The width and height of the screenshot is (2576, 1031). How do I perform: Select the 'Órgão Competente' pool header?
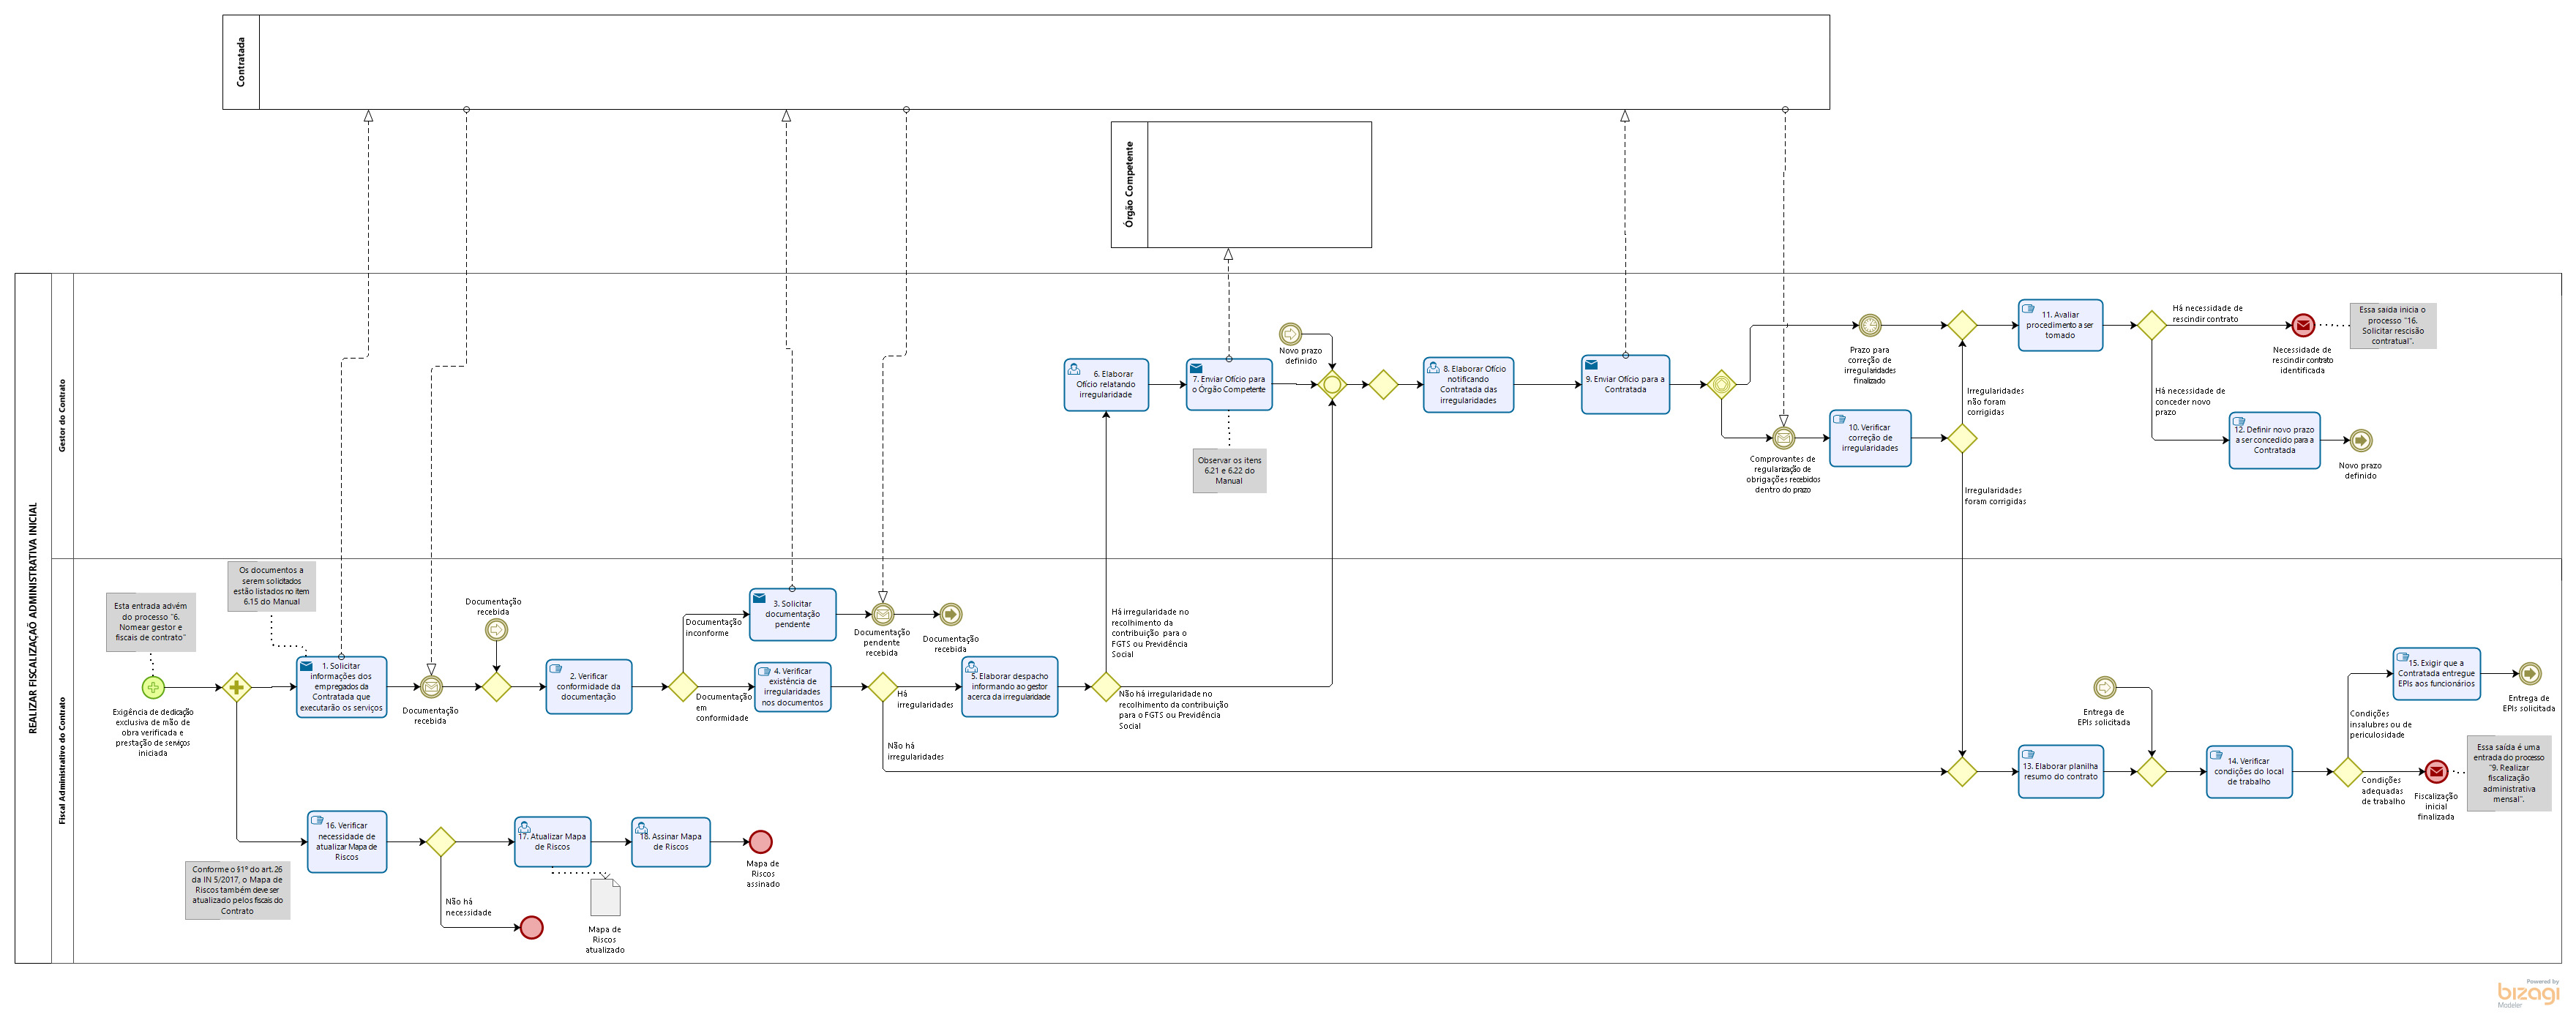pyautogui.click(x=1129, y=184)
